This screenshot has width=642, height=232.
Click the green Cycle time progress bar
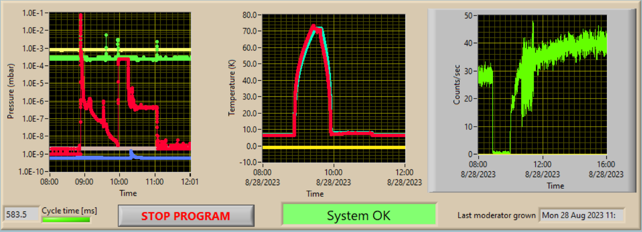pyautogui.click(x=66, y=219)
